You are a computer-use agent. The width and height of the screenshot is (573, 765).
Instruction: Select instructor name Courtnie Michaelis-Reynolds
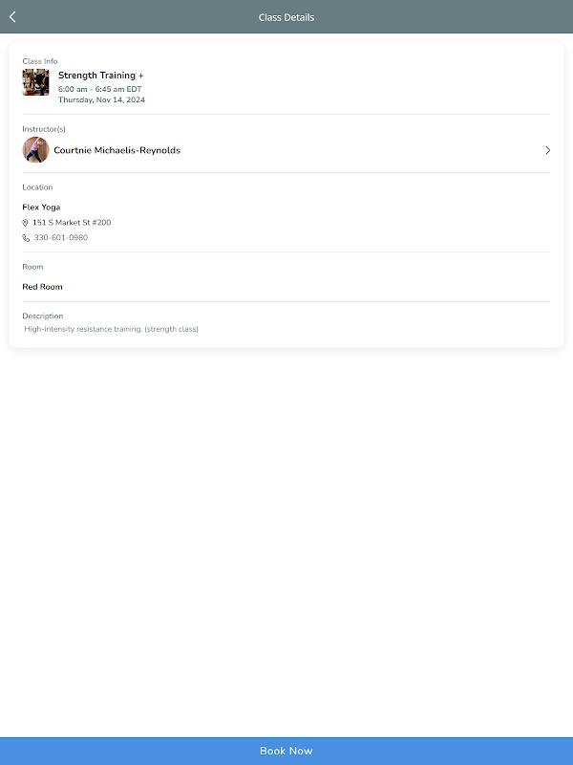click(x=117, y=150)
